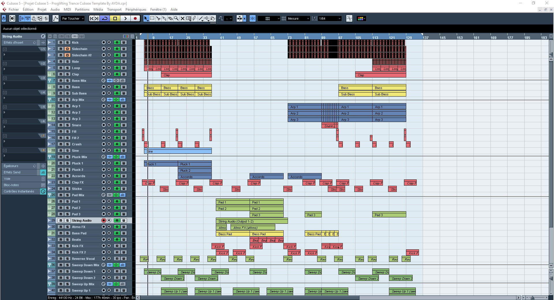This screenshot has height=300, width=554.
Task: Toggle the Cycle loop button
Action: (105, 18)
